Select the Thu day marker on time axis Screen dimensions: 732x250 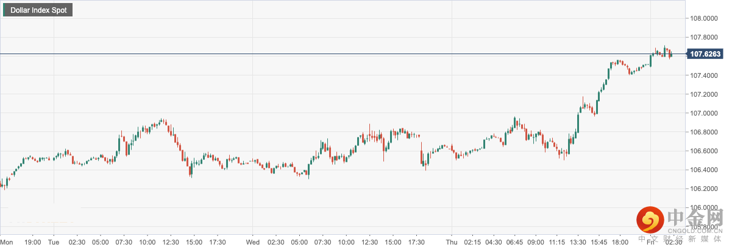(451, 242)
